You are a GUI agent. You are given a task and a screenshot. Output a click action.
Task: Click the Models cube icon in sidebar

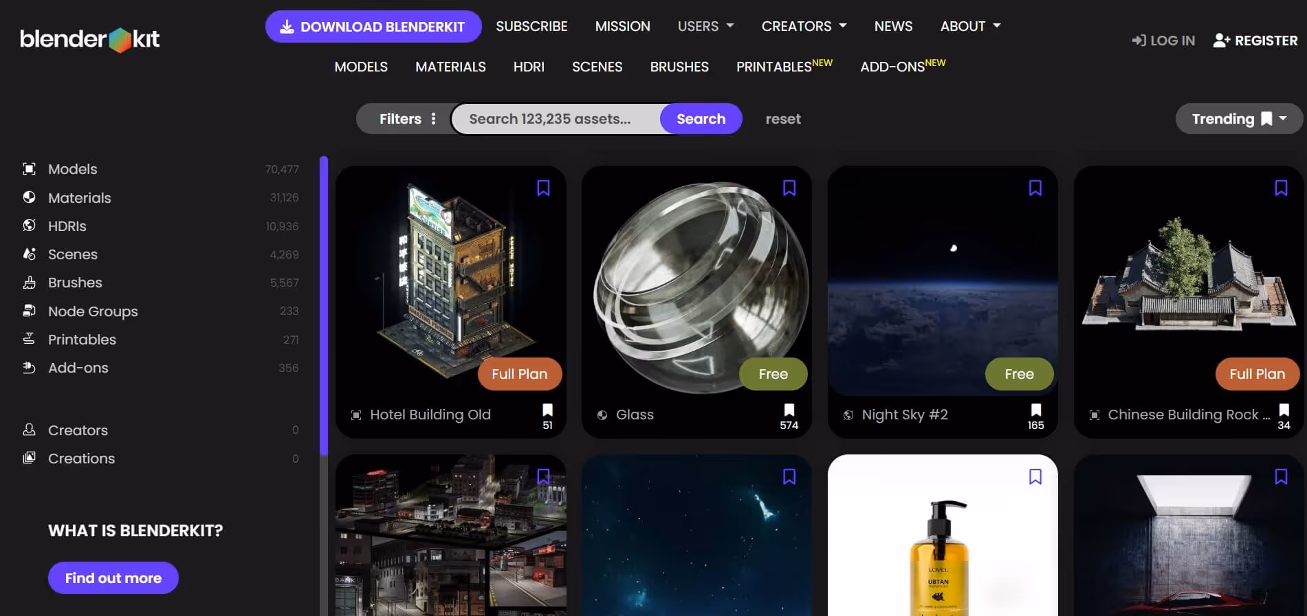(x=29, y=169)
